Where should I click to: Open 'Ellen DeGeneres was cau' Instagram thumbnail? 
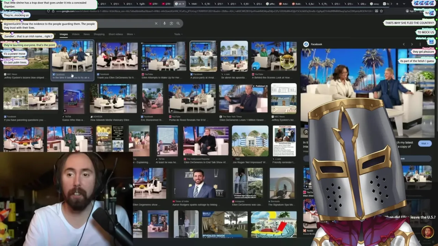(248, 183)
